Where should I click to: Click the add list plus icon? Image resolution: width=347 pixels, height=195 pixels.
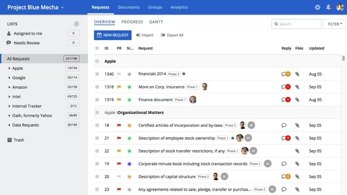pos(76,24)
